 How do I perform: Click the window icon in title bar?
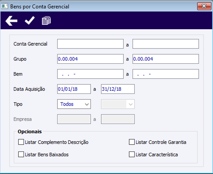click(x=5, y=6)
